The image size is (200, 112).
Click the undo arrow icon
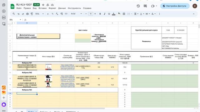(18, 14)
